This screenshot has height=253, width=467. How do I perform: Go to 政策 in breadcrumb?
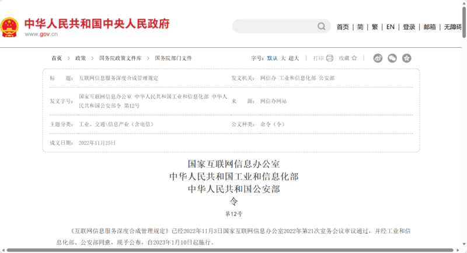click(81, 58)
